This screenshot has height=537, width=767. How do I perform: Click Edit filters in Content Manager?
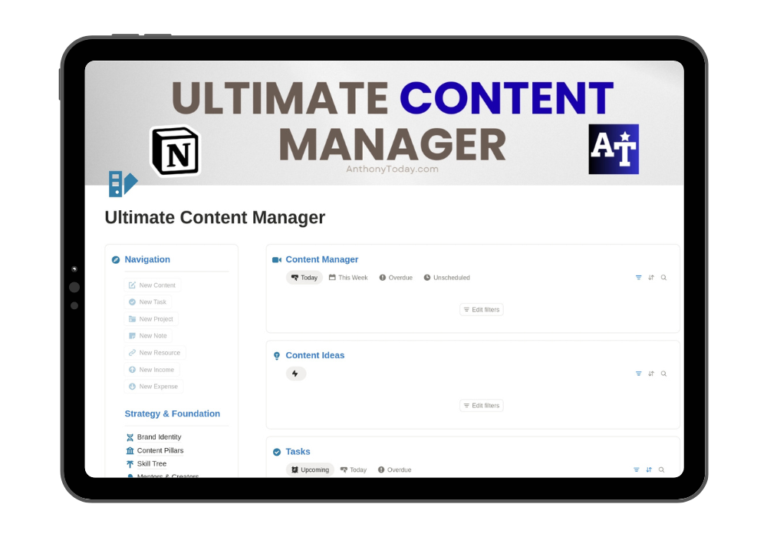(x=482, y=310)
